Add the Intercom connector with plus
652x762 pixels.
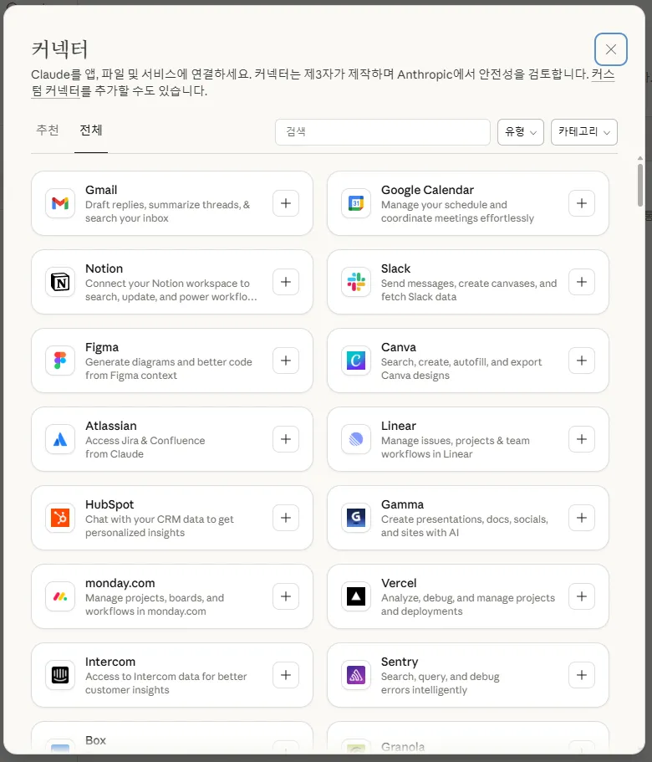[286, 675]
